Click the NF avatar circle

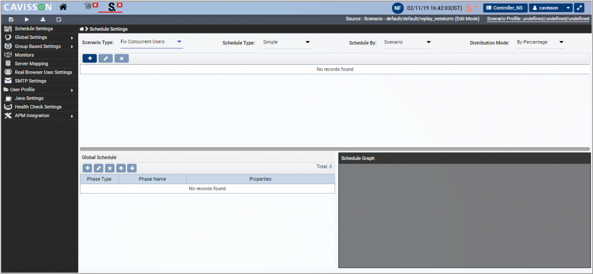pos(397,8)
